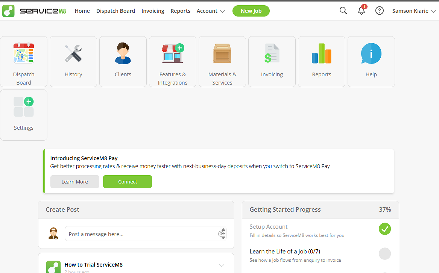Open the Reports bar chart tile
The height and width of the screenshot is (273, 439).
pyautogui.click(x=321, y=62)
